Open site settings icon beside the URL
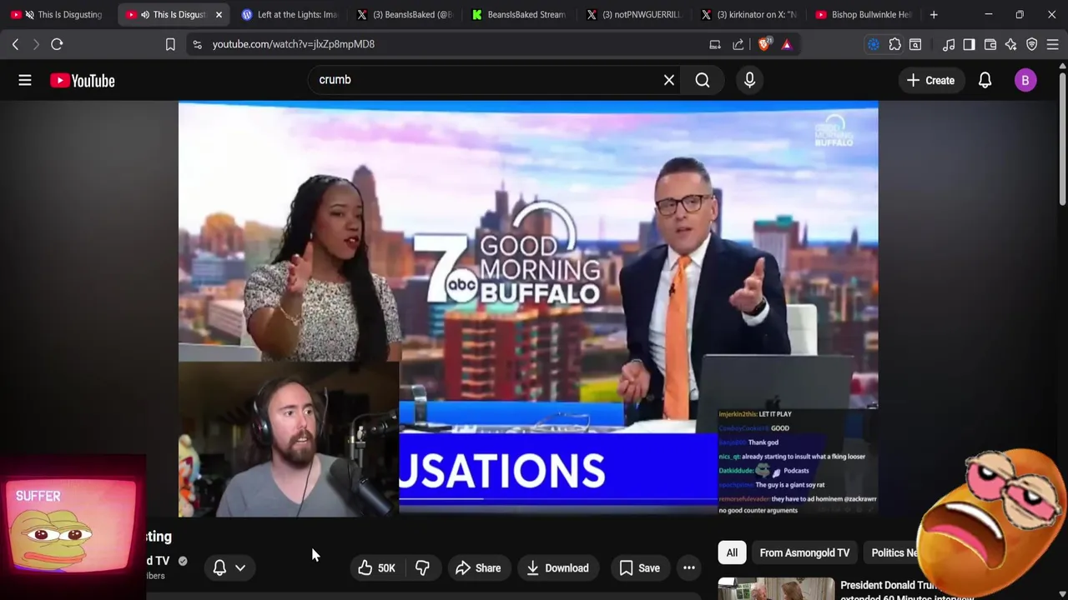This screenshot has width=1068, height=600. pos(197,44)
